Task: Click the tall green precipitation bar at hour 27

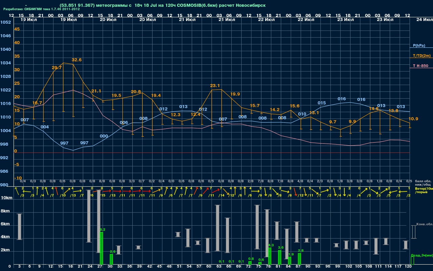Action: [x=101, y=248]
